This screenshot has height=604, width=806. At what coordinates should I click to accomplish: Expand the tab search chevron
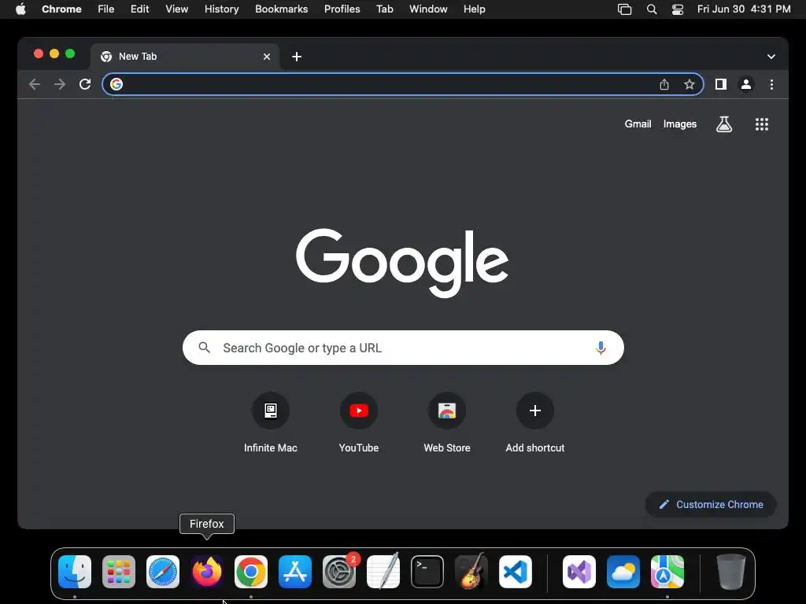[x=771, y=57]
